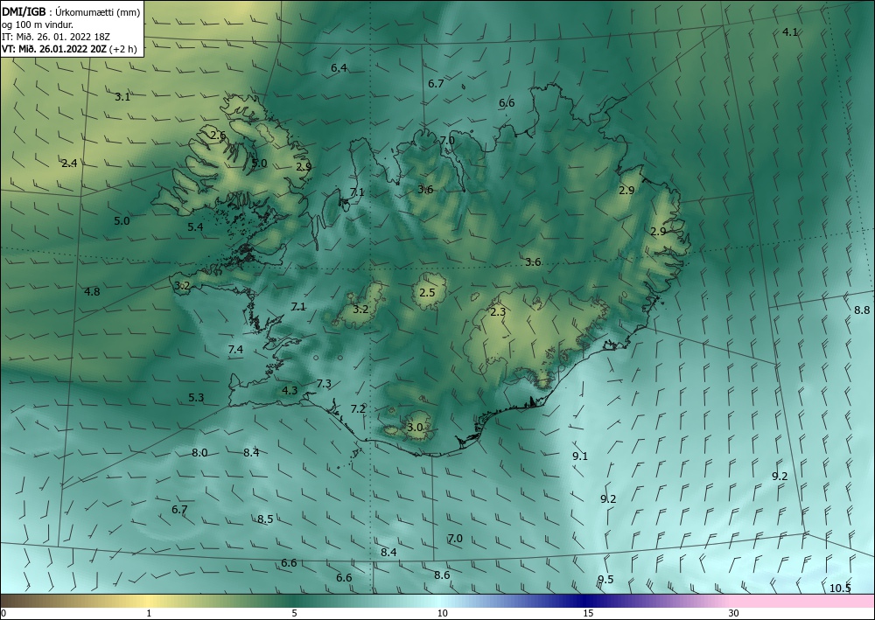The image size is (875, 620).
Task: Select the 10.5 value label
Action: (x=840, y=589)
